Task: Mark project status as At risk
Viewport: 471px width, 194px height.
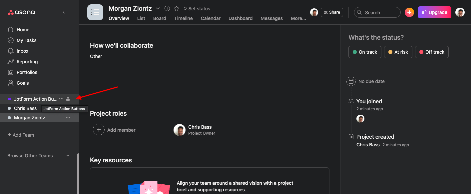Action: (398, 52)
